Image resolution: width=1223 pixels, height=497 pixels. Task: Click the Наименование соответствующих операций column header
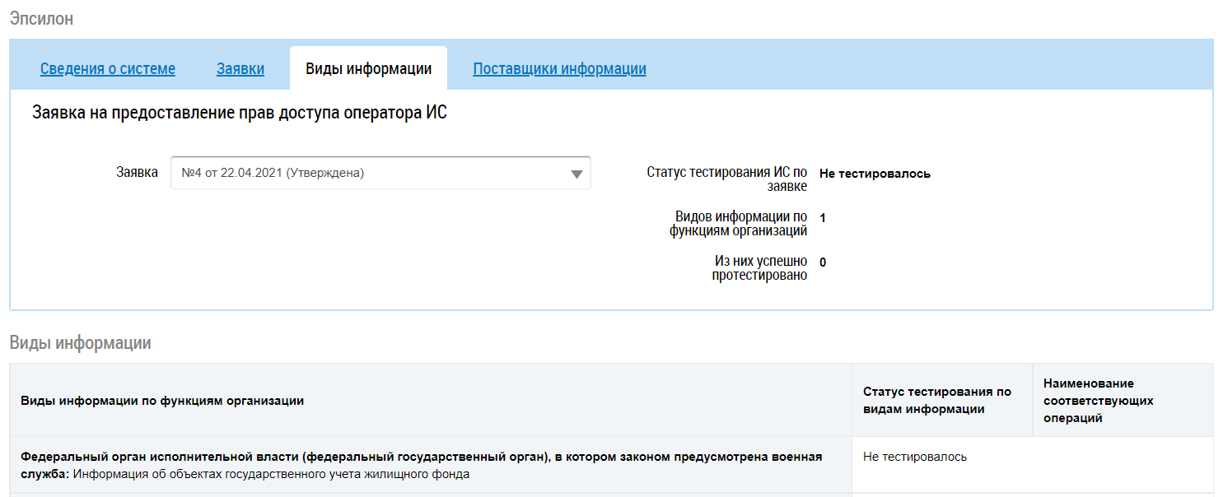pyautogui.click(x=1097, y=401)
